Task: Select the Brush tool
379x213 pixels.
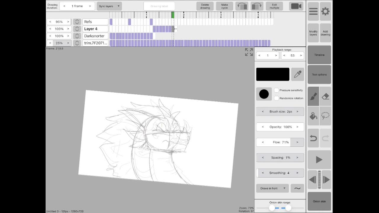Action: pos(313,96)
